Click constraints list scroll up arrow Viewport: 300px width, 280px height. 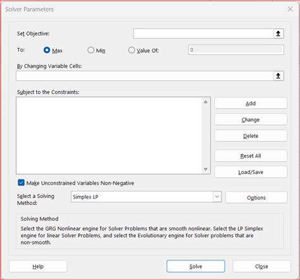206,102
